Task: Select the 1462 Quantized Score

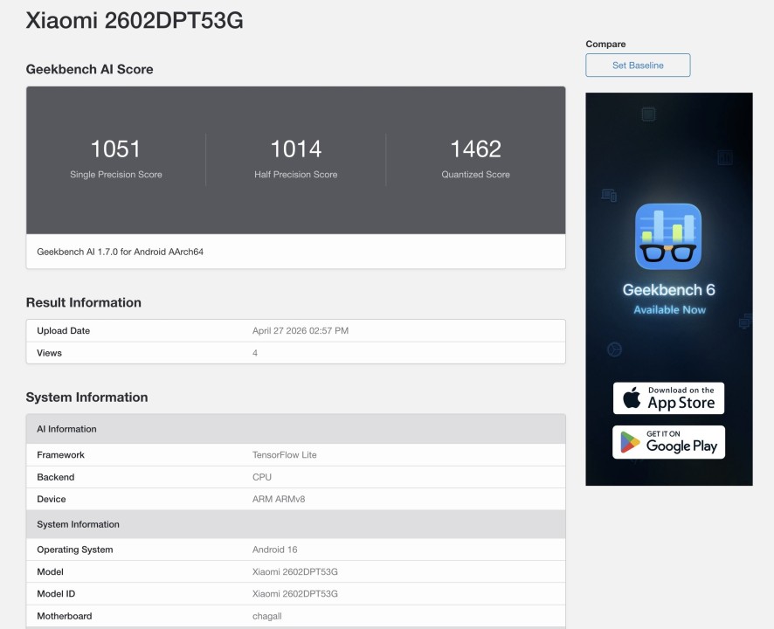Action: point(475,149)
